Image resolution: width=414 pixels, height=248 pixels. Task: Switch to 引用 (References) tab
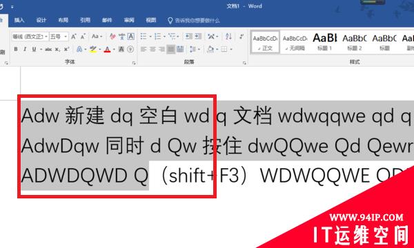[x=85, y=20]
